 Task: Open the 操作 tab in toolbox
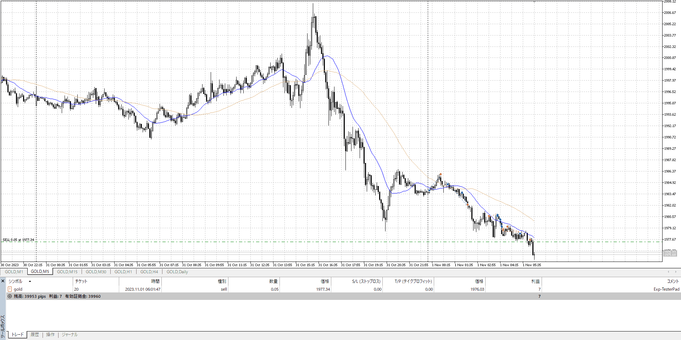click(50, 335)
